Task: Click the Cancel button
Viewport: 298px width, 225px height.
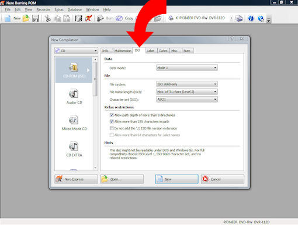Action: (x=223, y=179)
